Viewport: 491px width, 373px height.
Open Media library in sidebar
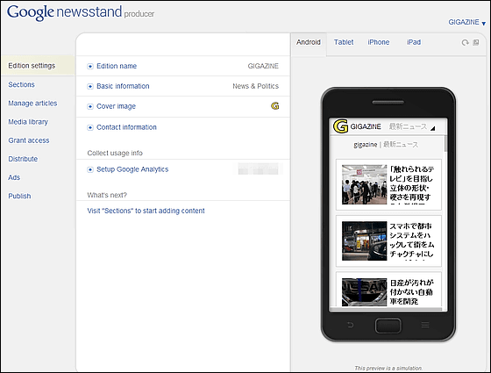coord(28,122)
